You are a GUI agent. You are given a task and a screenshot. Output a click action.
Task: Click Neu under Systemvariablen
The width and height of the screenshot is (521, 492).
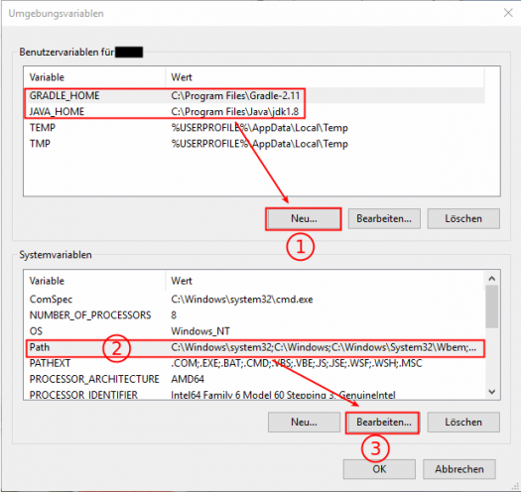[304, 422]
